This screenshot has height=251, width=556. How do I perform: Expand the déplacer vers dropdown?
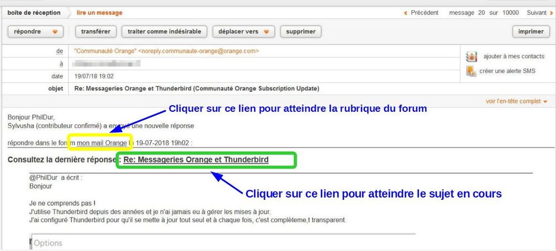tap(267, 32)
